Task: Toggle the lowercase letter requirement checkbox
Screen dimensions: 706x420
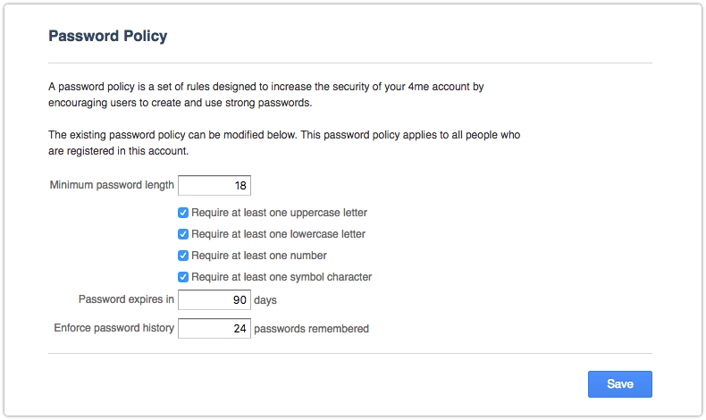Action: pos(183,234)
